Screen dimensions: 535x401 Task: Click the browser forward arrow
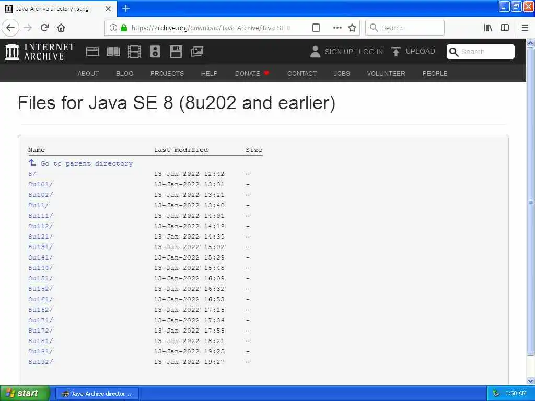point(28,28)
